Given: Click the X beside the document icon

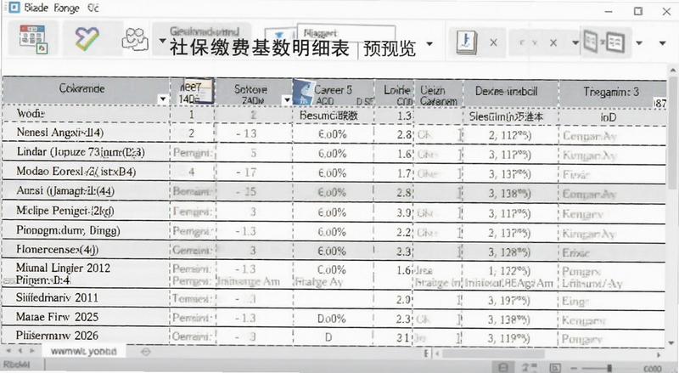Looking at the screenshot, I should click(493, 42).
